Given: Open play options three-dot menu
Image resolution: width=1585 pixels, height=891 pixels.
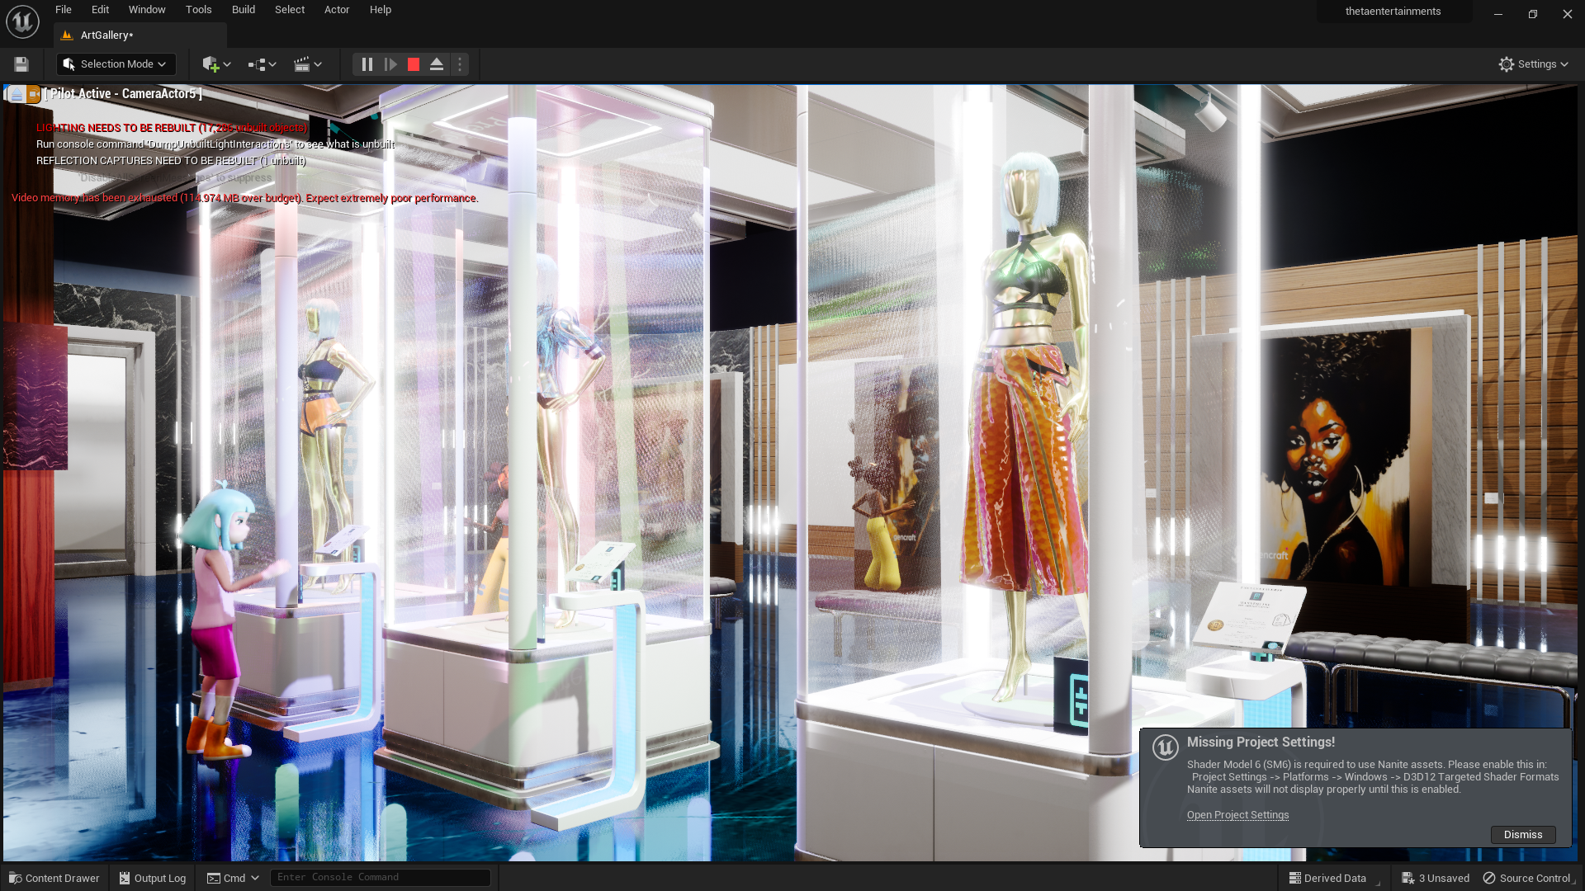Looking at the screenshot, I should tap(460, 64).
